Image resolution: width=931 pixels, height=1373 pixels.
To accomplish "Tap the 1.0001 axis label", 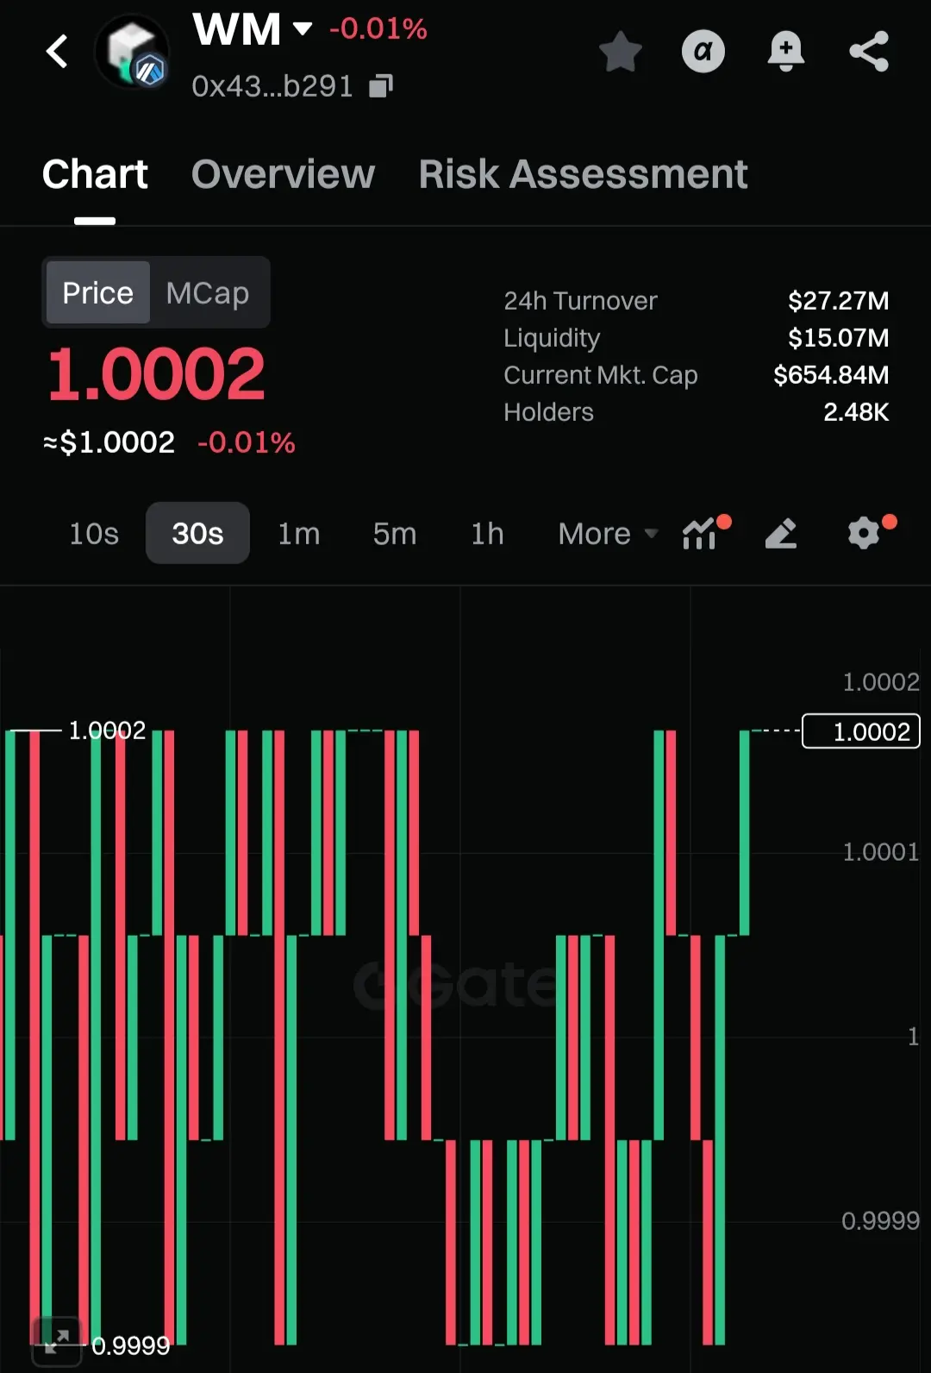I will click(x=880, y=852).
